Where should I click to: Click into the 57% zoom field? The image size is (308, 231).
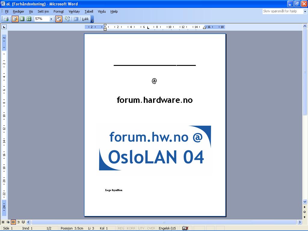click(42, 19)
